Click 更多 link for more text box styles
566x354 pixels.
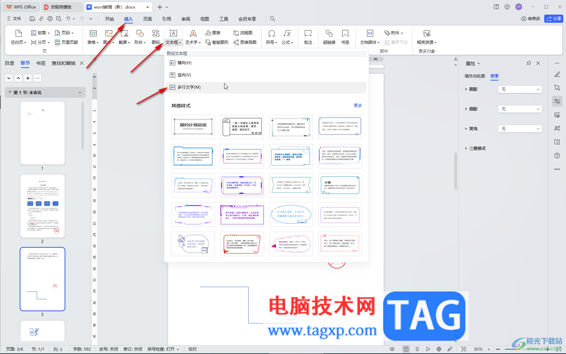[x=358, y=106]
